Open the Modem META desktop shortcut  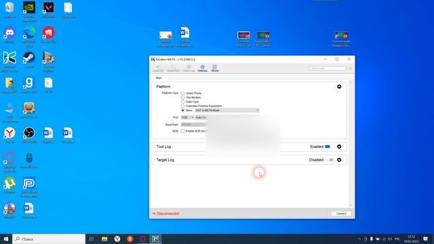click(x=9, y=62)
